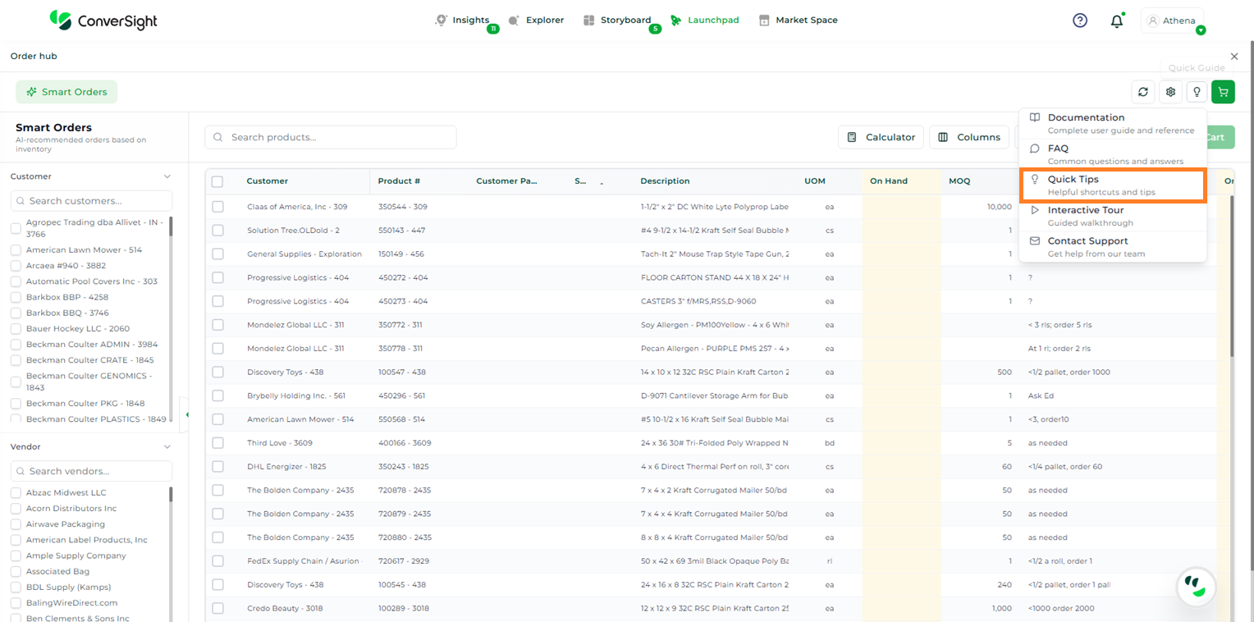Open the green shopping cart icon
This screenshot has height=622, width=1254.
point(1223,92)
